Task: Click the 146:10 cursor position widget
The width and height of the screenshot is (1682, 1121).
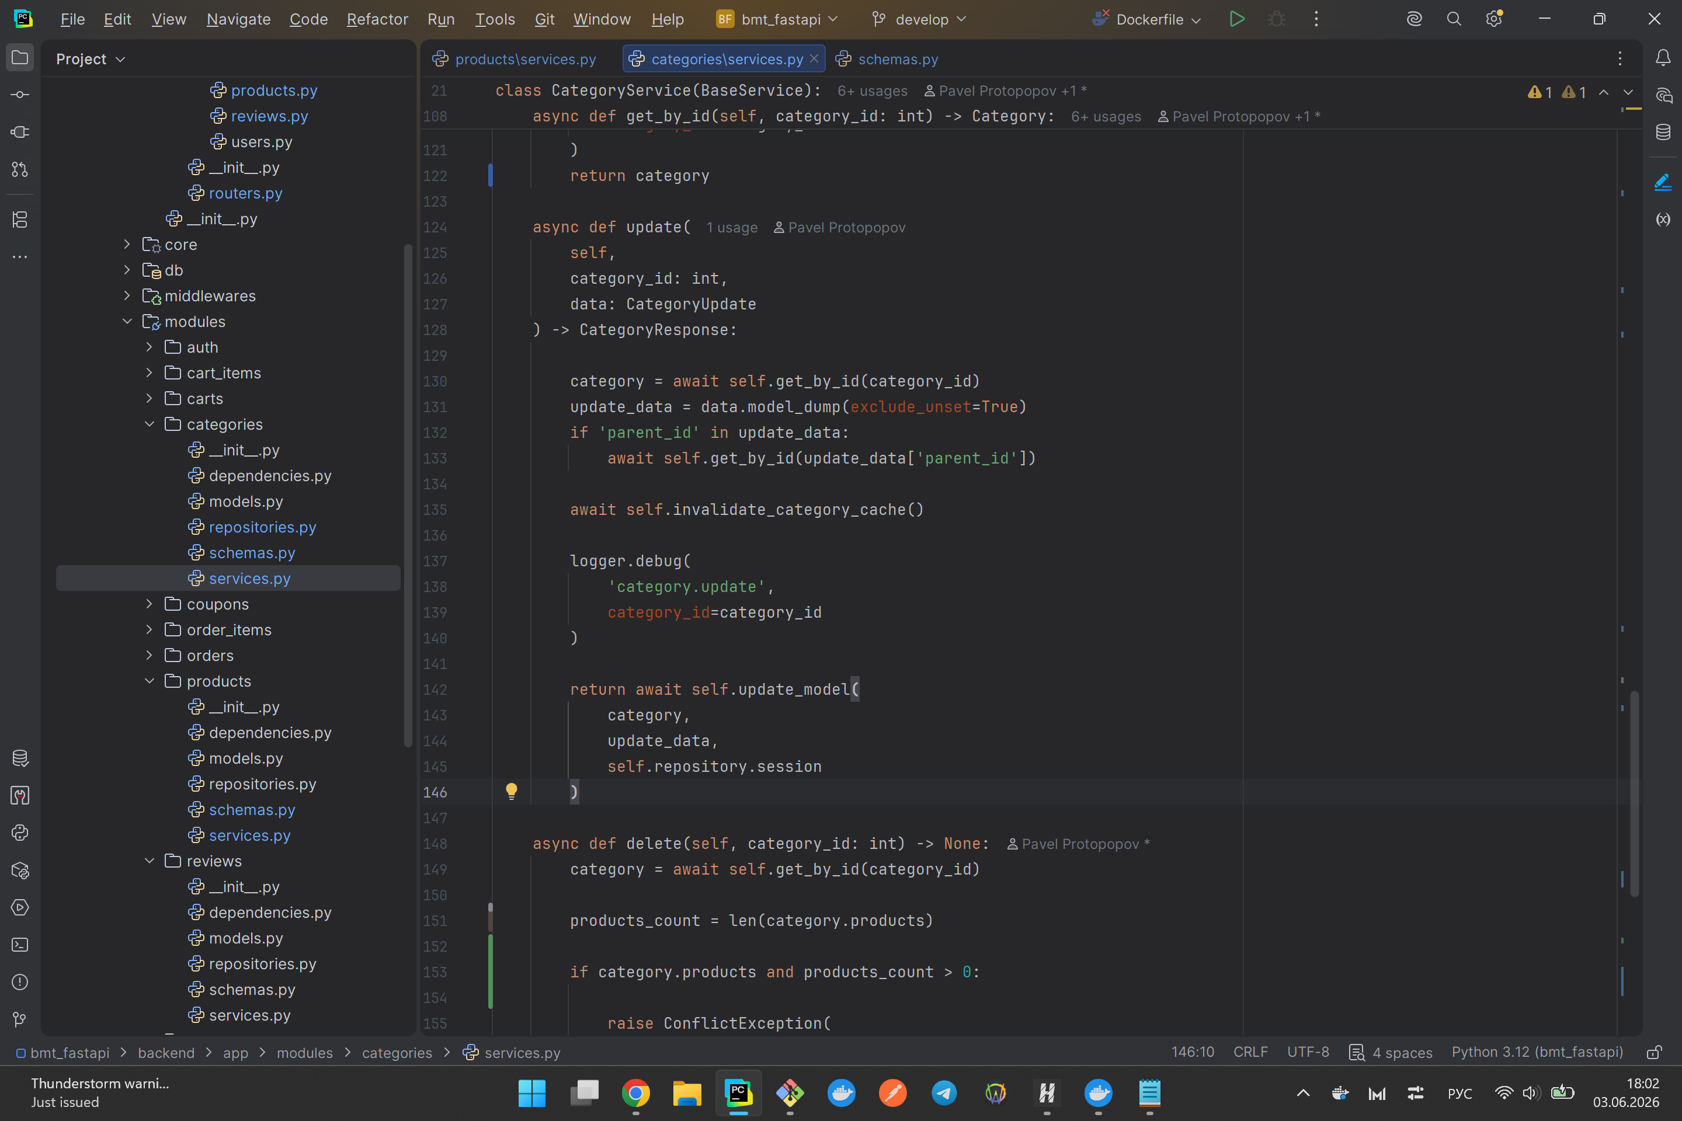Action: [x=1193, y=1052]
